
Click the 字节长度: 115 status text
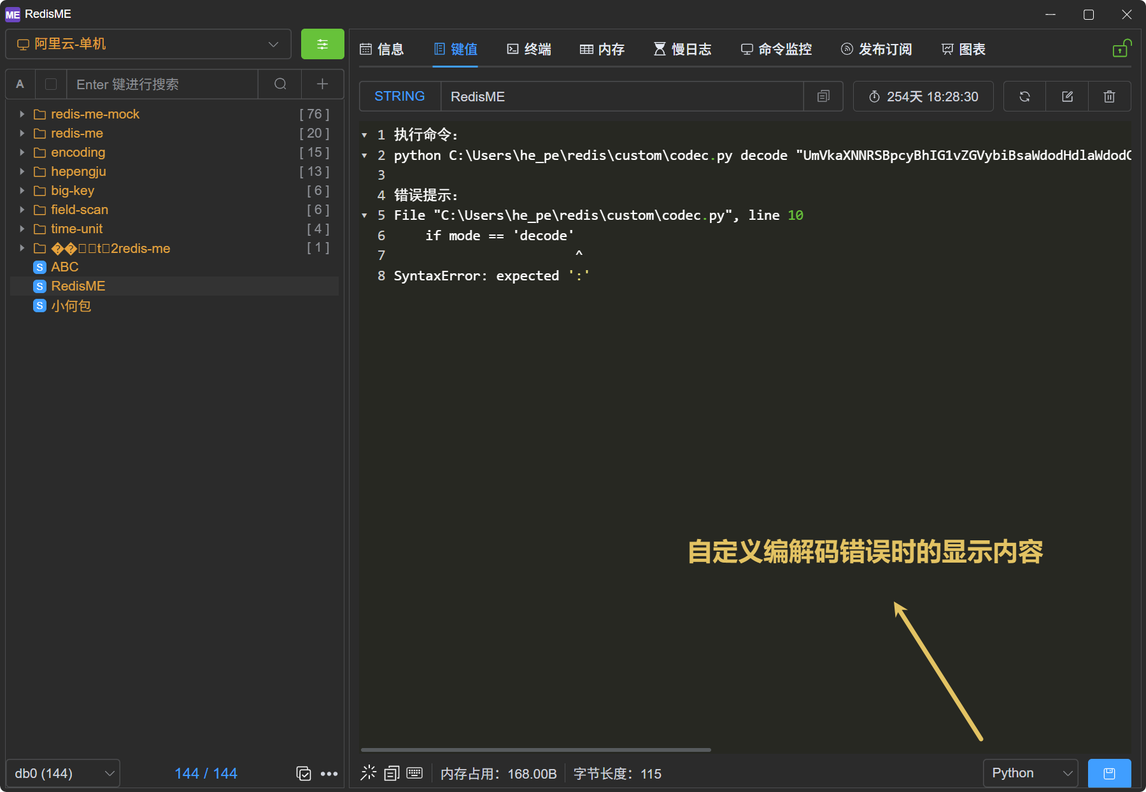point(618,774)
